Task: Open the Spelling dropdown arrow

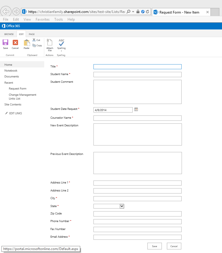Action: coord(61,51)
